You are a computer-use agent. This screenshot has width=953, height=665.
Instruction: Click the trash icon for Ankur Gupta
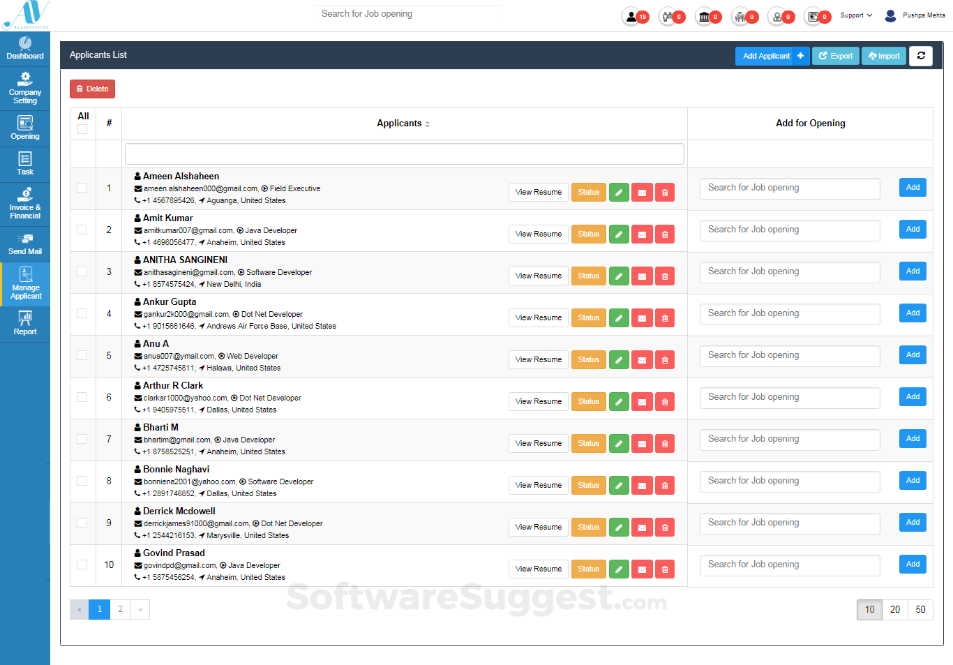click(665, 318)
